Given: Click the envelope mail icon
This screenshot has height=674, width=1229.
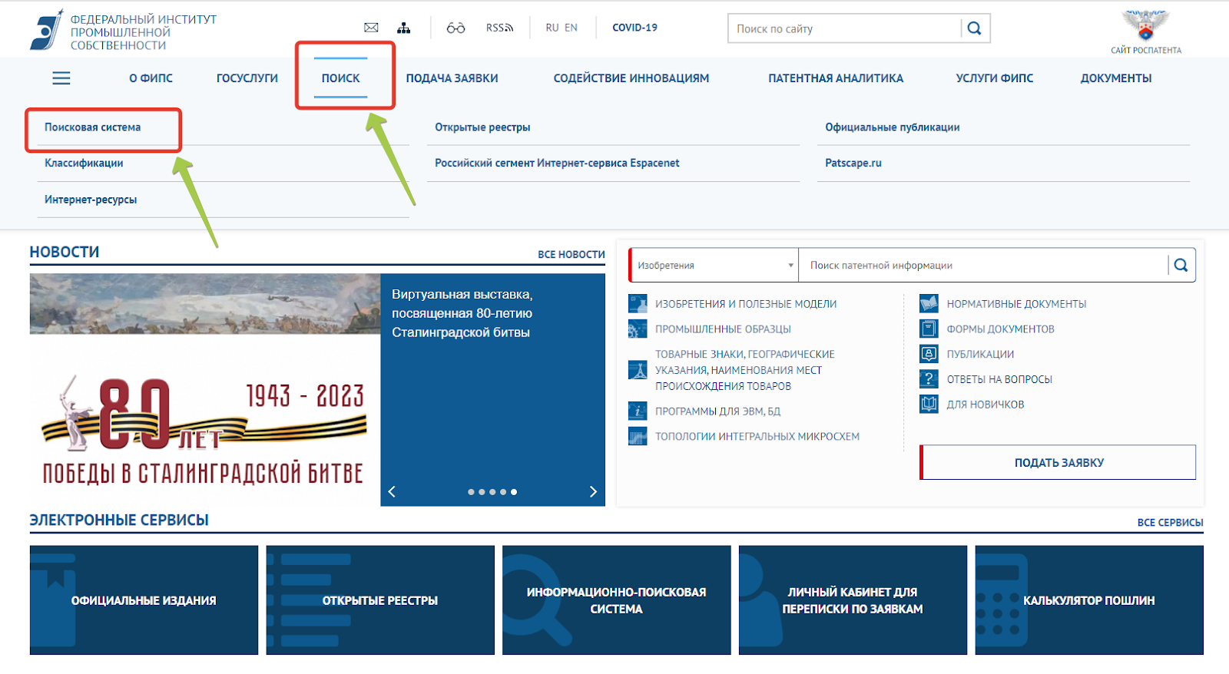Looking at the screenshot, I should tap(371, 28).
